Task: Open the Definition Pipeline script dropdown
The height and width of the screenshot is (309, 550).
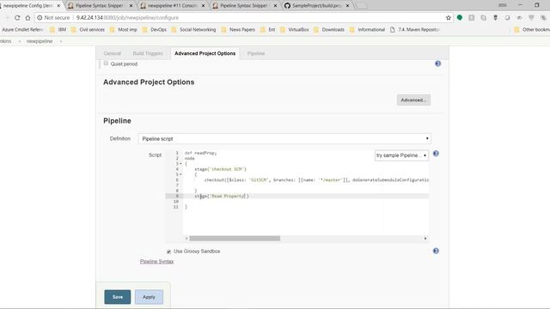Action: tap(284, 139)
